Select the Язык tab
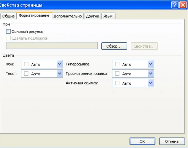This screenshot has width=188, height=148. pyautogui.click(x=108, y=16)
